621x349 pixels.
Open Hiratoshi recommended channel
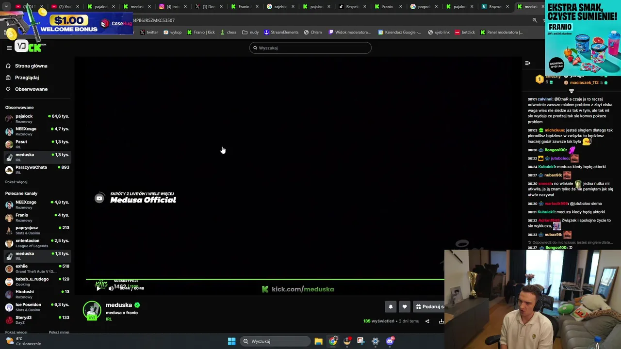(37, 294)
